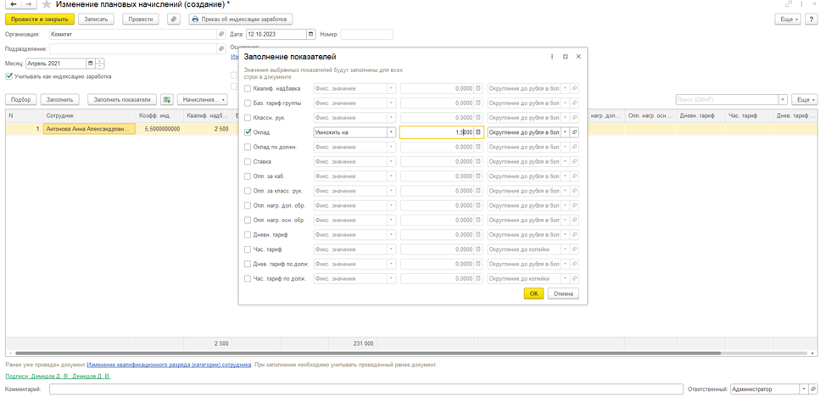Viewport: 826px width, 396px height.
Task: Click Записать button
Action: click(96, 19)
